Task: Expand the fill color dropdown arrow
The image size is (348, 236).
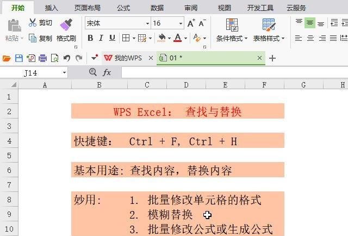Action: pos(169,39)
